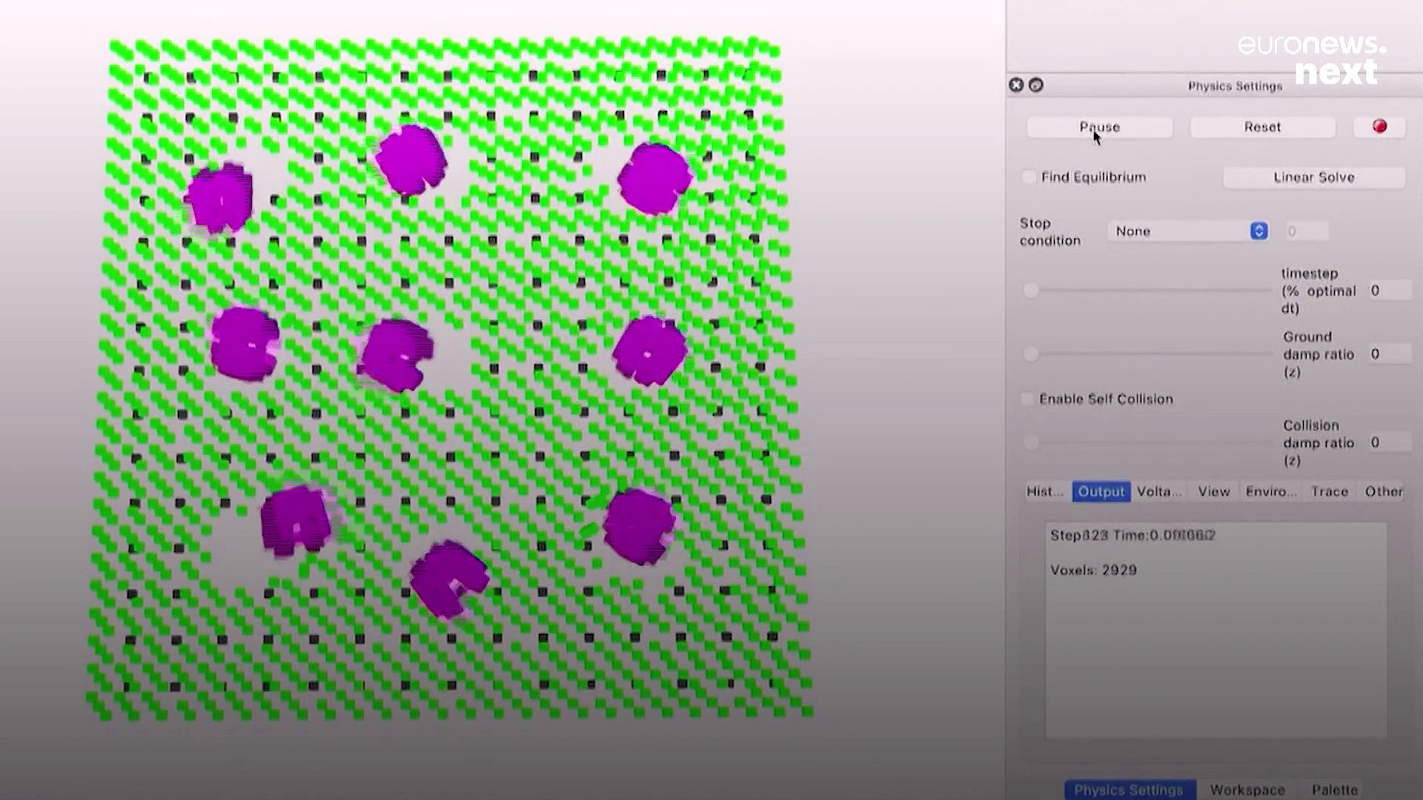
Task: Reset the physics simulation
Action: [1262, 127]
